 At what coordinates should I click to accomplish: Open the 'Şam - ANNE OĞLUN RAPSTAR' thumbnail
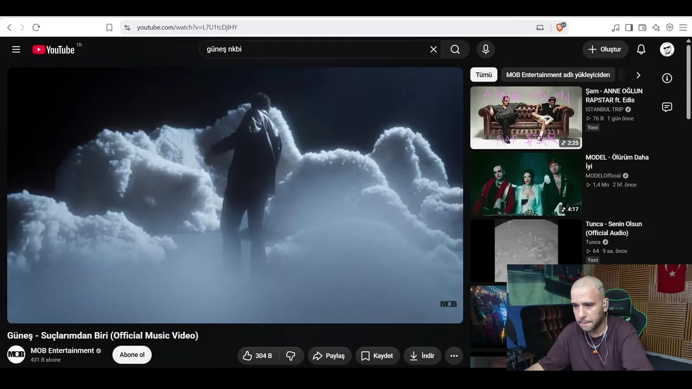click(526, 117)
